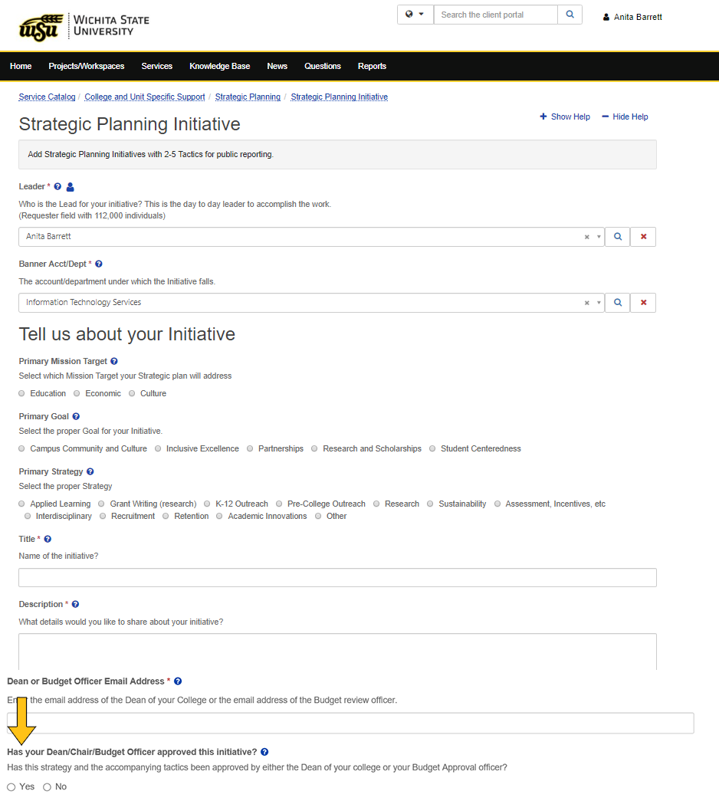This screenshot has width=719, height=801.
Task: Click into the Title input field
Action: click(x=337, y=578)
